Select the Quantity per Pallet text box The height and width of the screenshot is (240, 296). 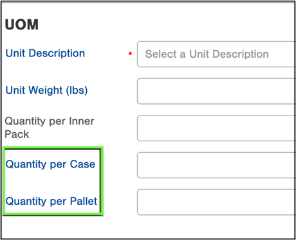[216, 202]
